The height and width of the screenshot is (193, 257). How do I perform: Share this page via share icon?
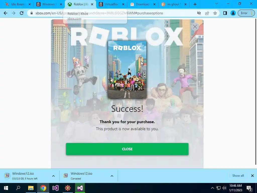[207, 13]
